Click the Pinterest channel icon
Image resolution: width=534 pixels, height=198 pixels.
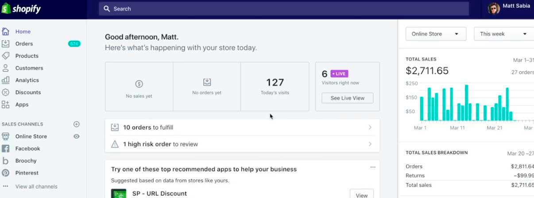coord(5,173)
